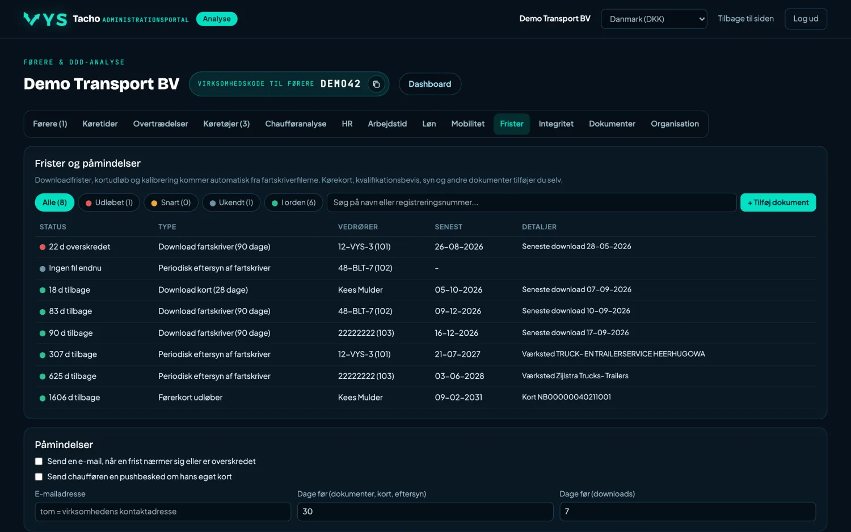Open the Danmark (DKK) country dropdown

[x=654, y=19]
